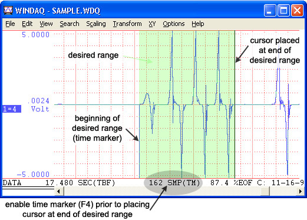This screenshot has height=220, width=307.
Task: Click the WinDaq application icon in title bar
Action: click(8, 11)
